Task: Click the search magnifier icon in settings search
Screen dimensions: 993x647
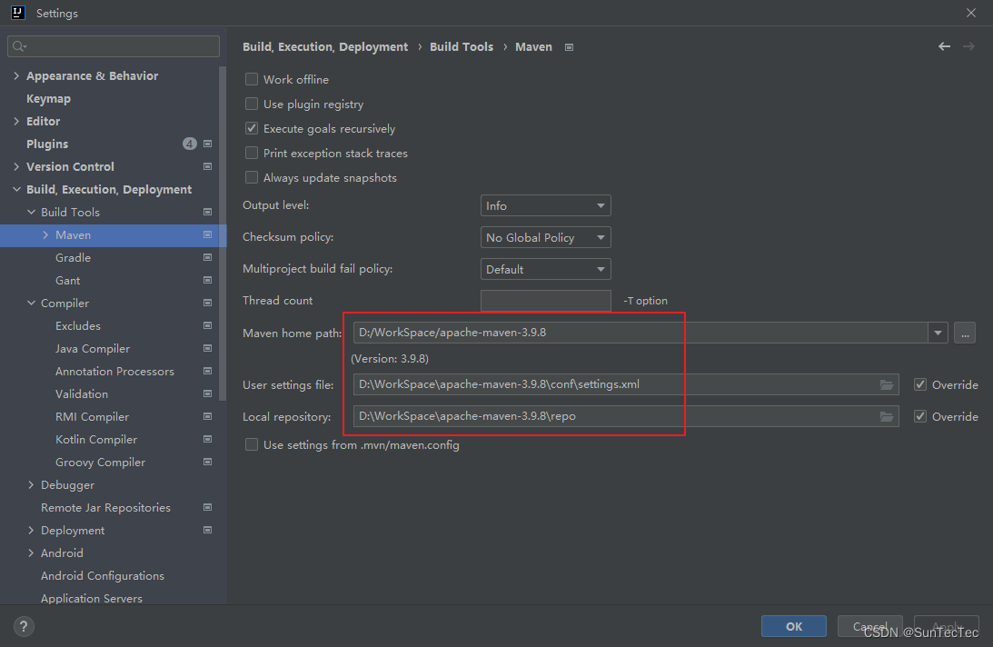Action: coord(19,46)
